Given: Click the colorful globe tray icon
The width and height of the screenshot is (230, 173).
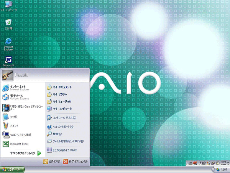Looking at the screenshot, I should [218, 170].
